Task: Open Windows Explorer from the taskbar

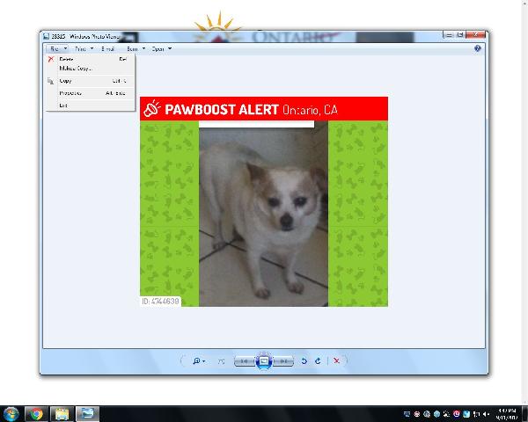Action: point(62,414)
